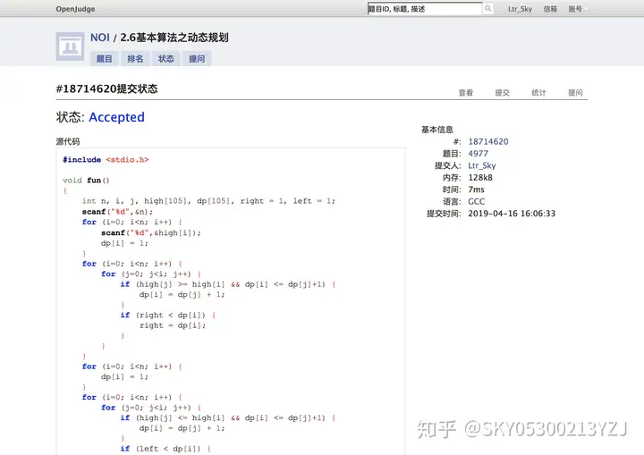Open the 信箱 mailbox link

pos(550,9)
